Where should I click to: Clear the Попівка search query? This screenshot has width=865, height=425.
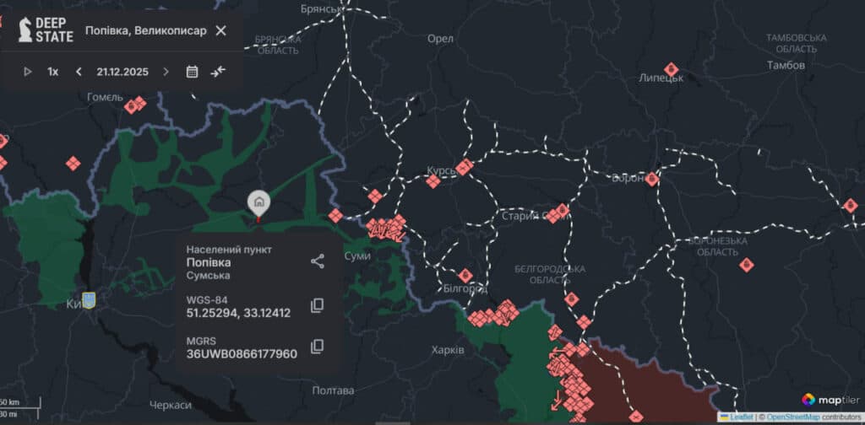220,30
